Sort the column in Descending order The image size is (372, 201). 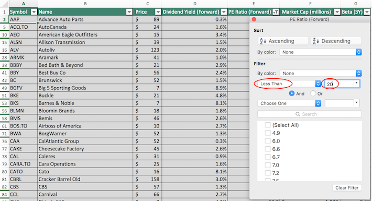click(x=336, y=41)
